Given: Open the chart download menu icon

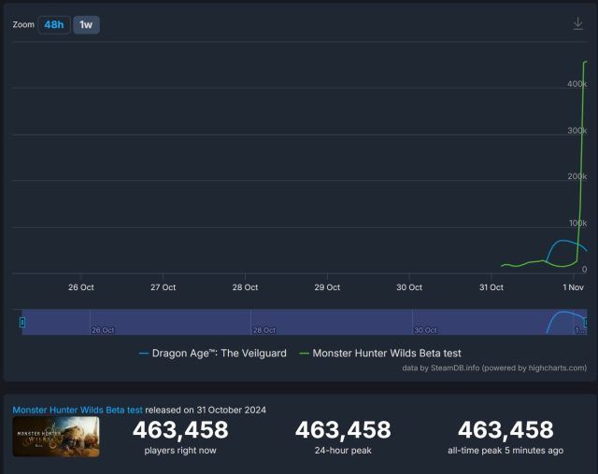Looking at the screenshot, I should pos(577,23).
